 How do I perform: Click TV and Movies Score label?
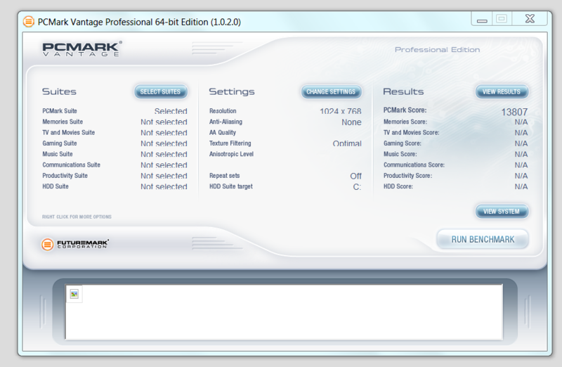(x=411, y=132)
